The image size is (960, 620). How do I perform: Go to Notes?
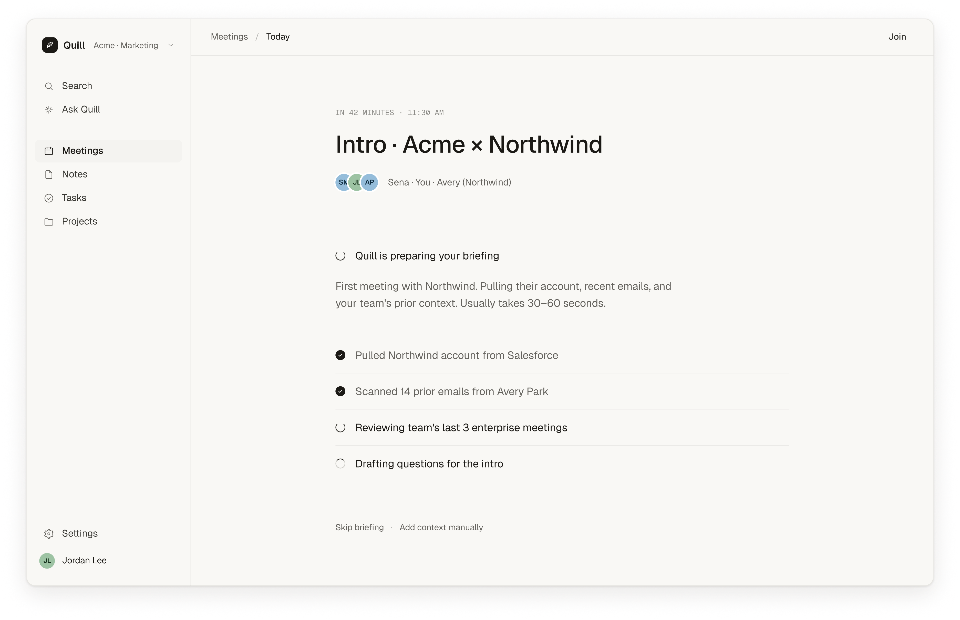coord(108,174)
